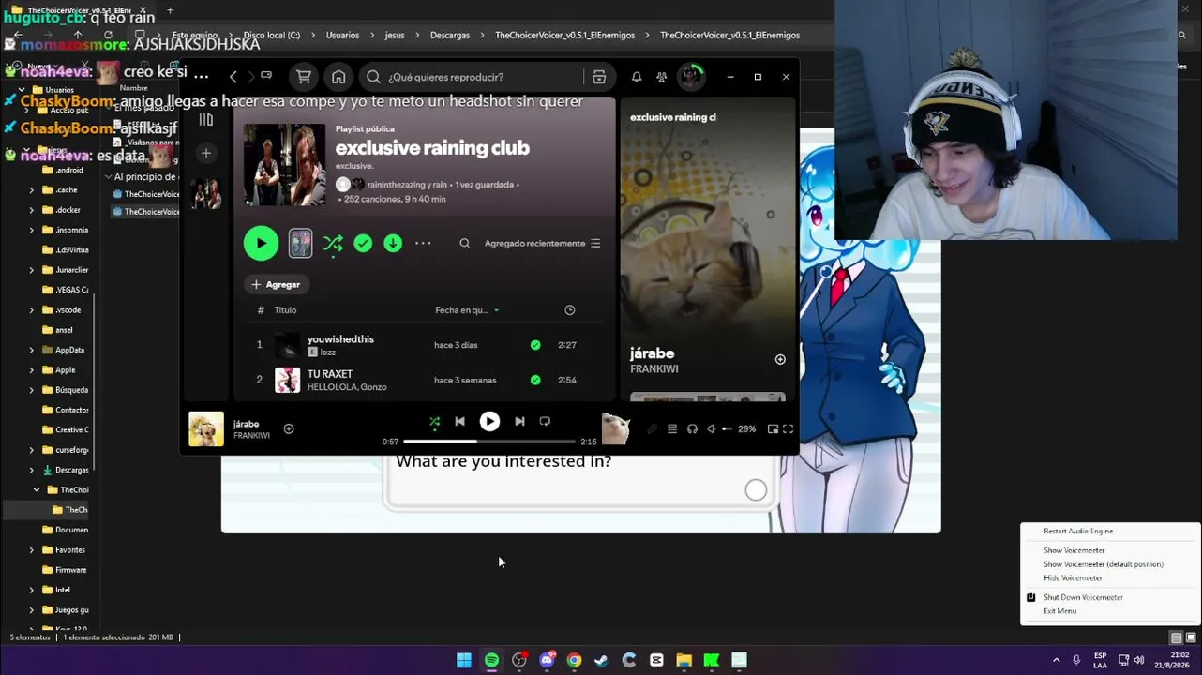Go back in Spotify navigation
Viewport: 1202px width, 675px height.
[x=233, y=77]
